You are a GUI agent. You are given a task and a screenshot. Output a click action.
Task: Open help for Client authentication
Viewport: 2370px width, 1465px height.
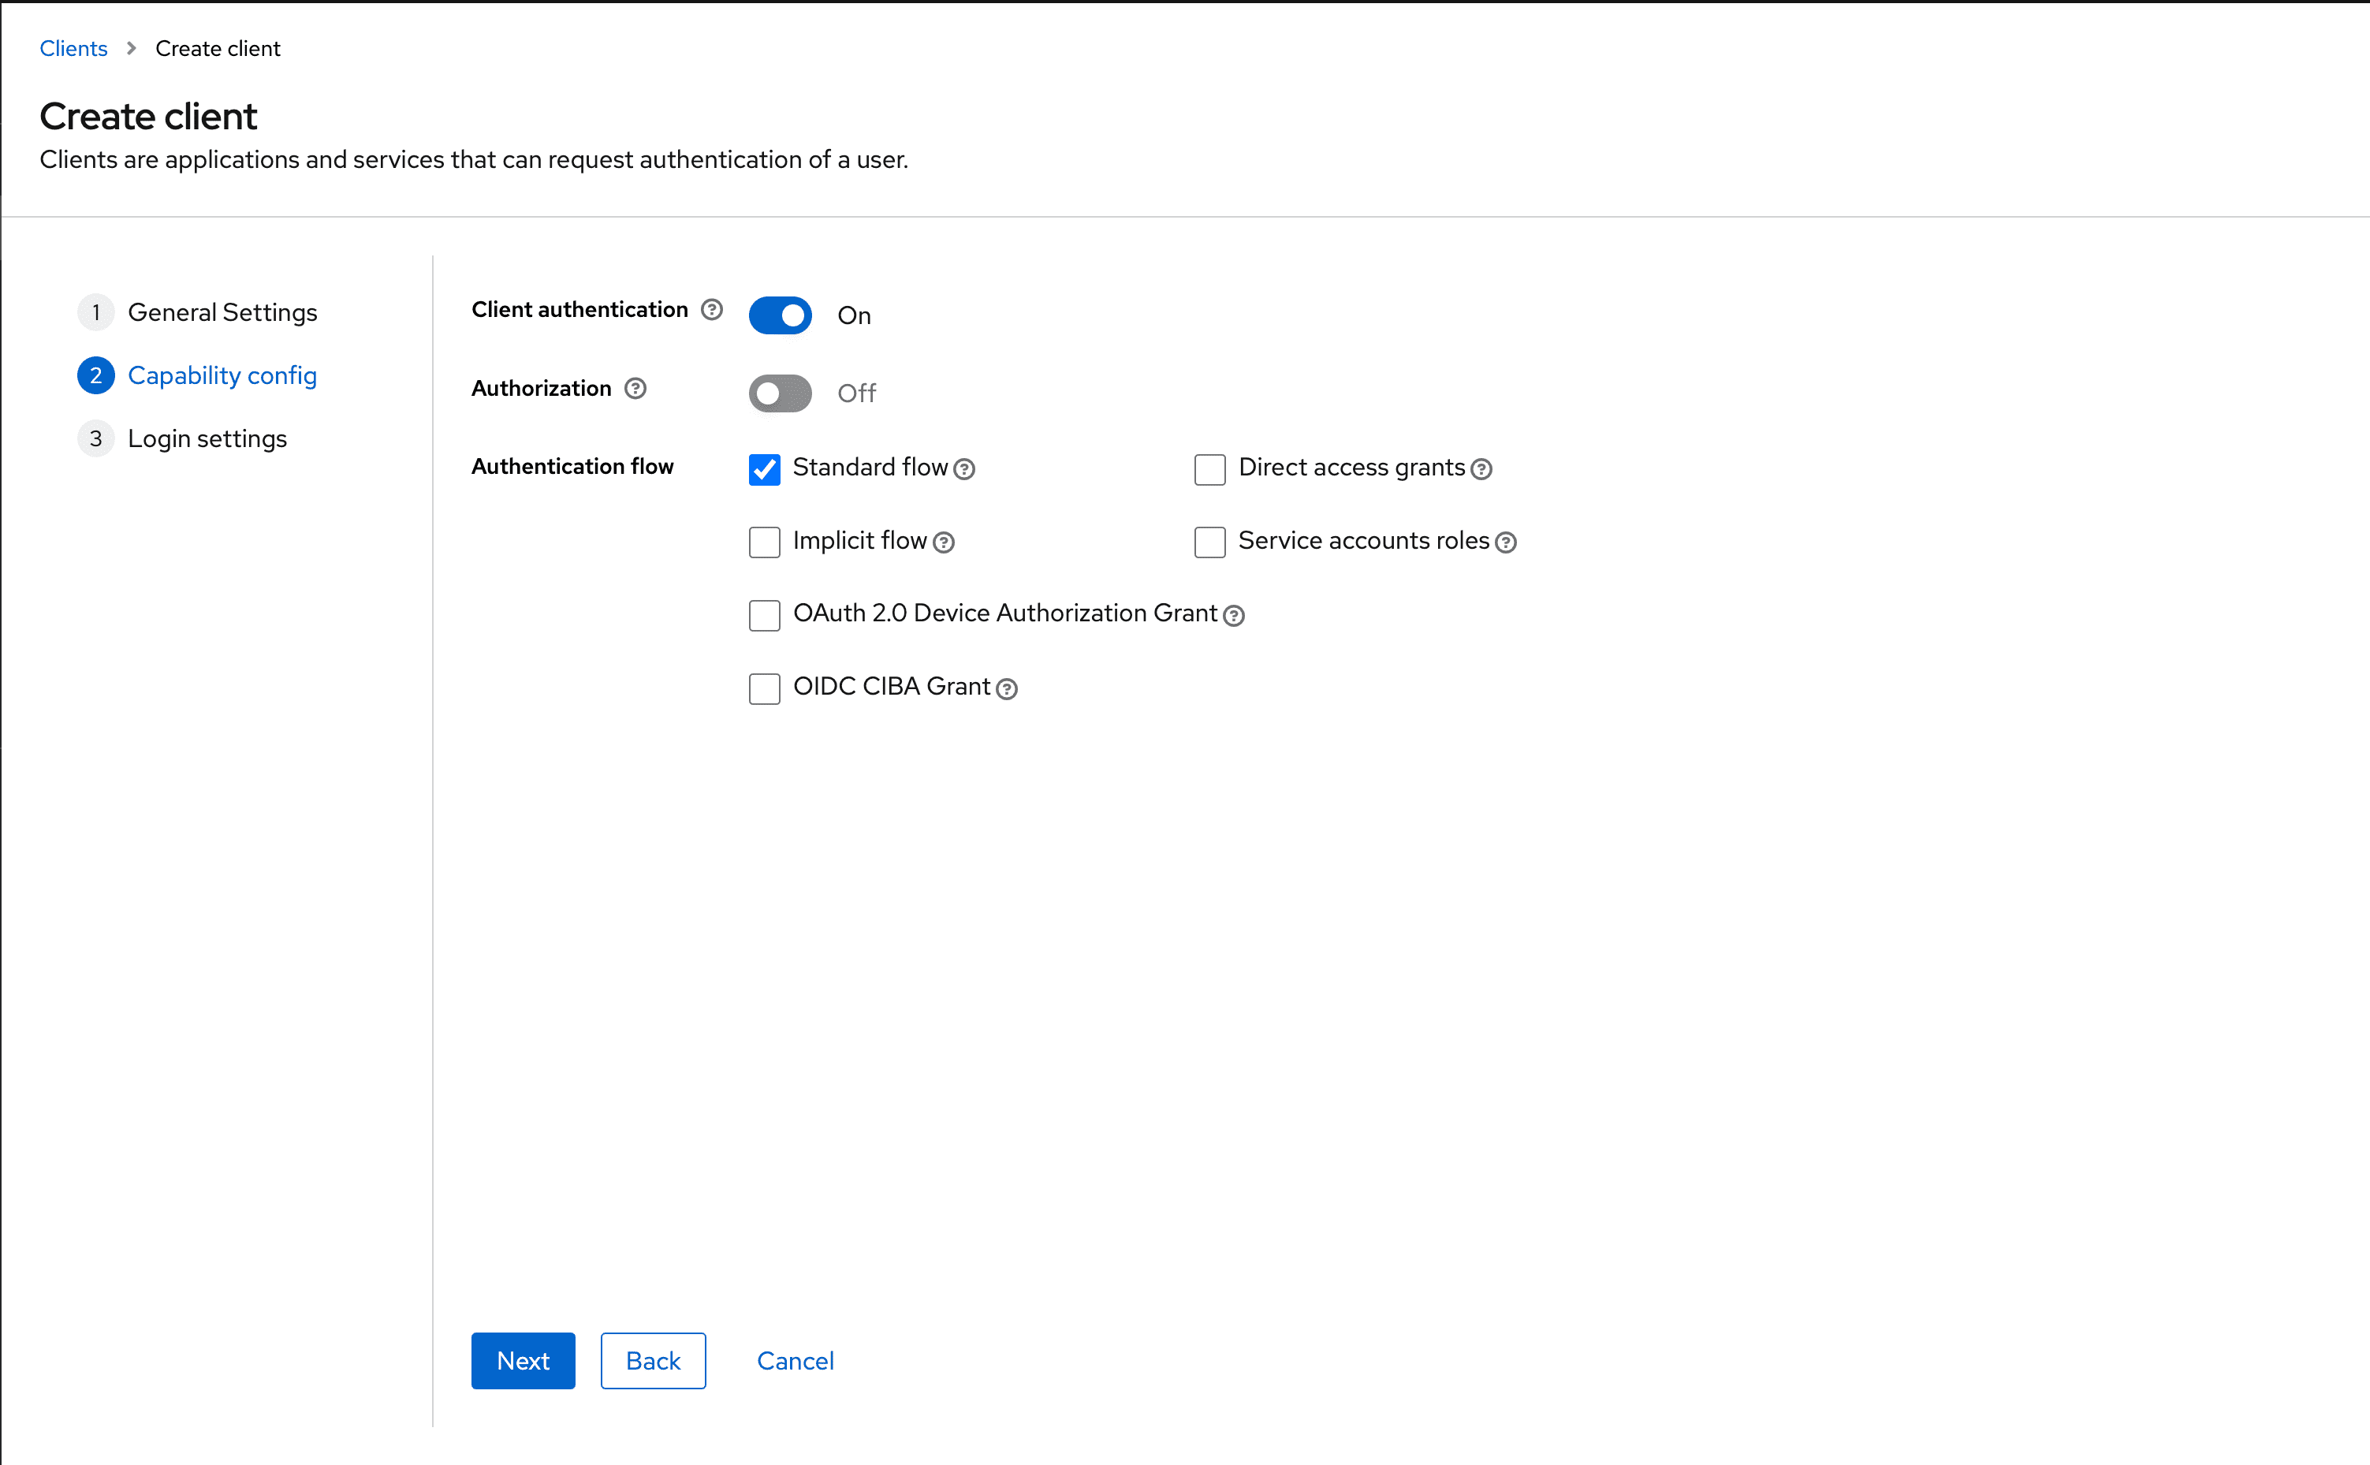point(711,309)
